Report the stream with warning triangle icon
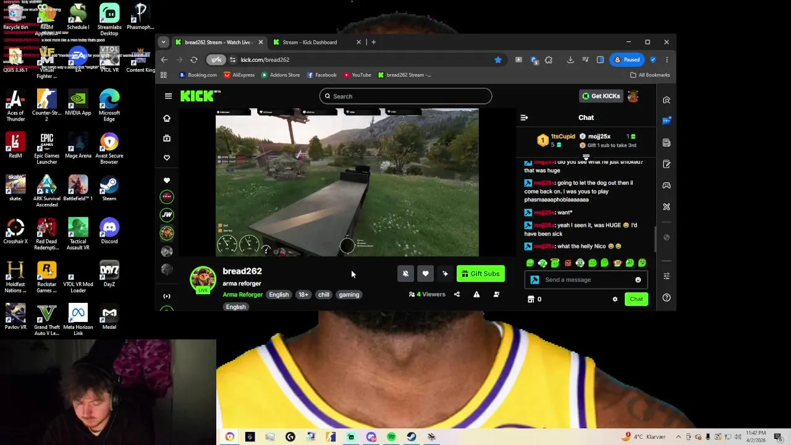This screenshot has width=791, height=445. pos(476,294)
